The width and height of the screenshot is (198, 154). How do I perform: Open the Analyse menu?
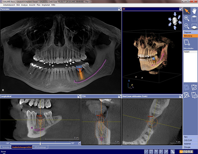click(24, 5)
